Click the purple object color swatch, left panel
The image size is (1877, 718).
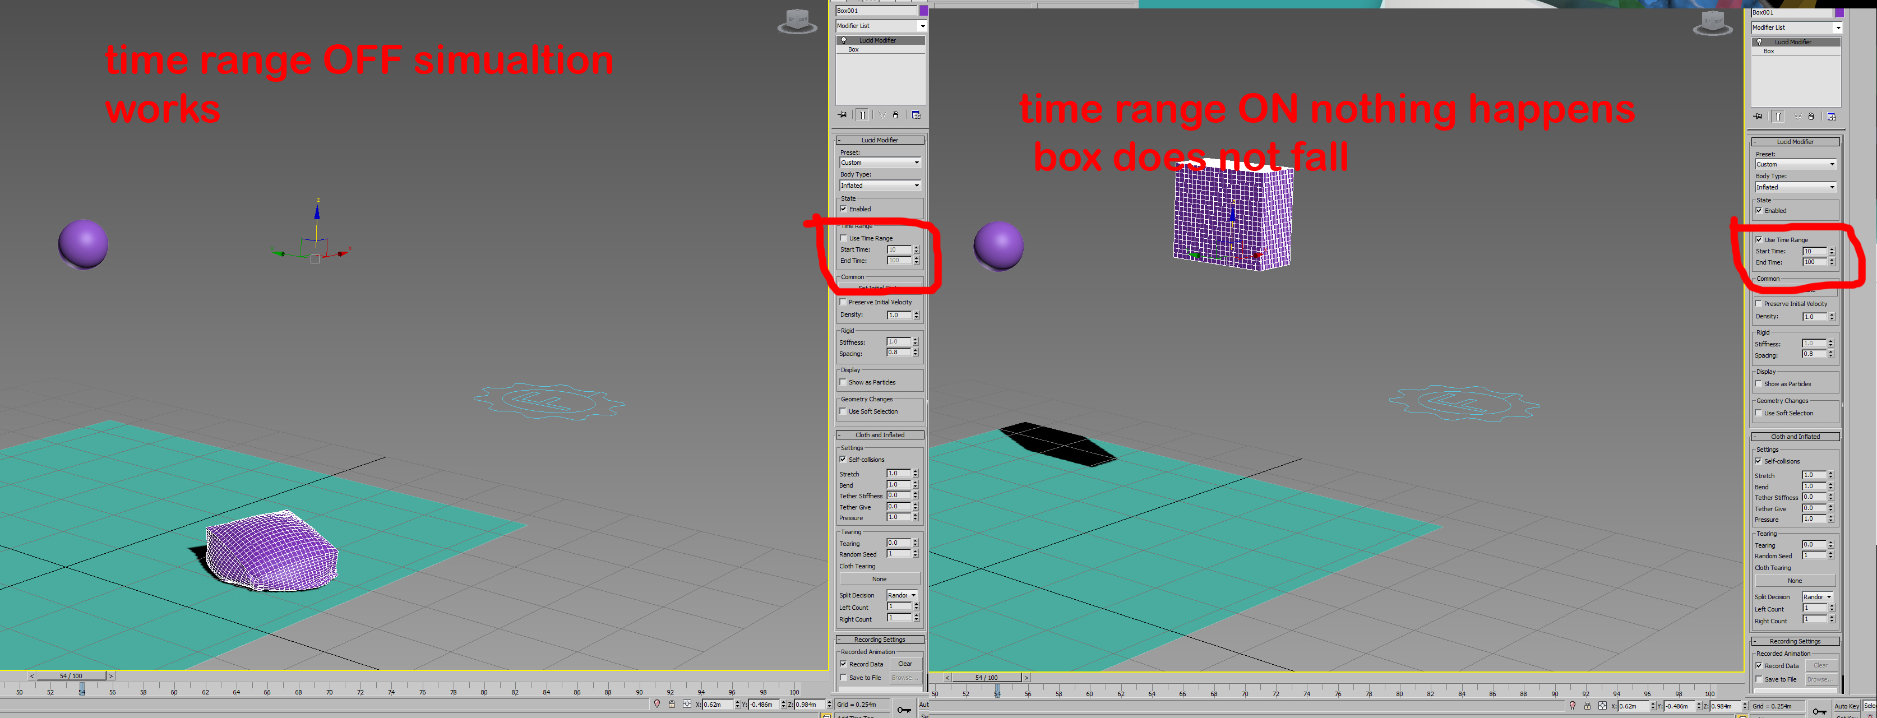tap(923, 11)
